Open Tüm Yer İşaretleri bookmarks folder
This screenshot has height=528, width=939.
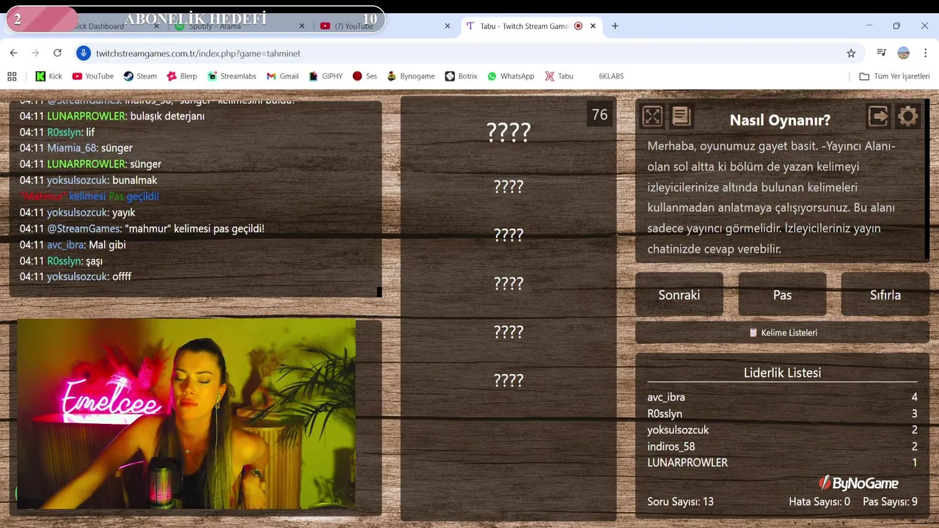coord(894,76)
